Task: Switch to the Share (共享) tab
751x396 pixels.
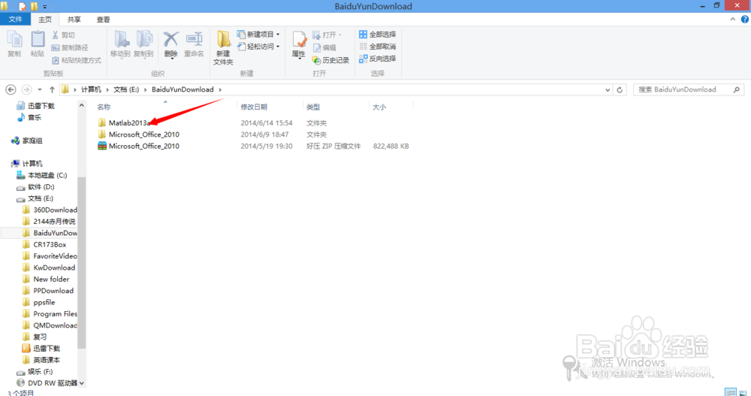Action: coord(74,20)
